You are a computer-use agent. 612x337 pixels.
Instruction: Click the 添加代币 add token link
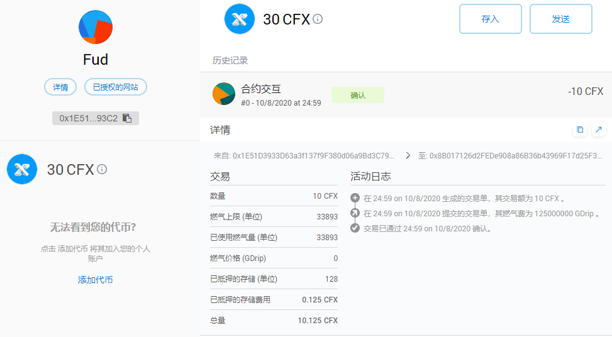click(x=96, y=280)
